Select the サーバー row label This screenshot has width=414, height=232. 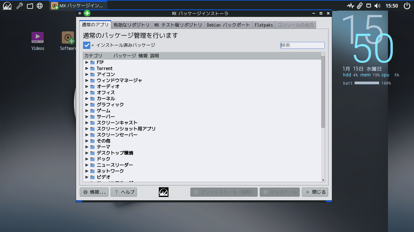[x=106, y=117]
